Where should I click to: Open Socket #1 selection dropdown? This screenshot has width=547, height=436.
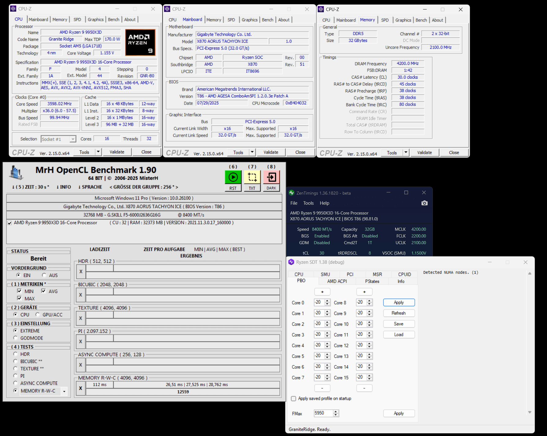[73, 139]
